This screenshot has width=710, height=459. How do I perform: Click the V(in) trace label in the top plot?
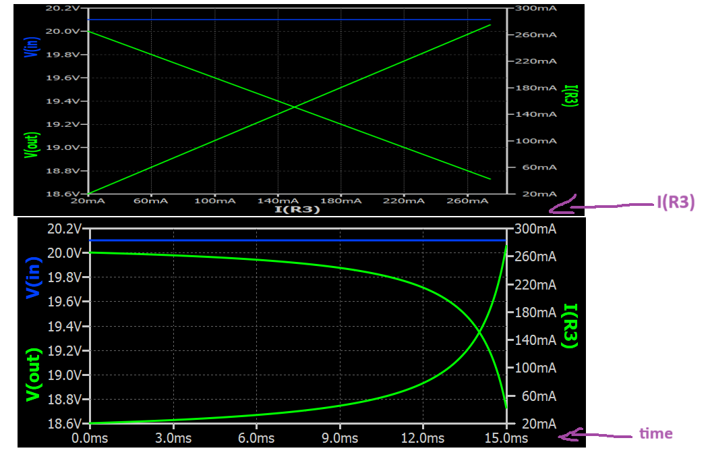click(x=32, y=47)
